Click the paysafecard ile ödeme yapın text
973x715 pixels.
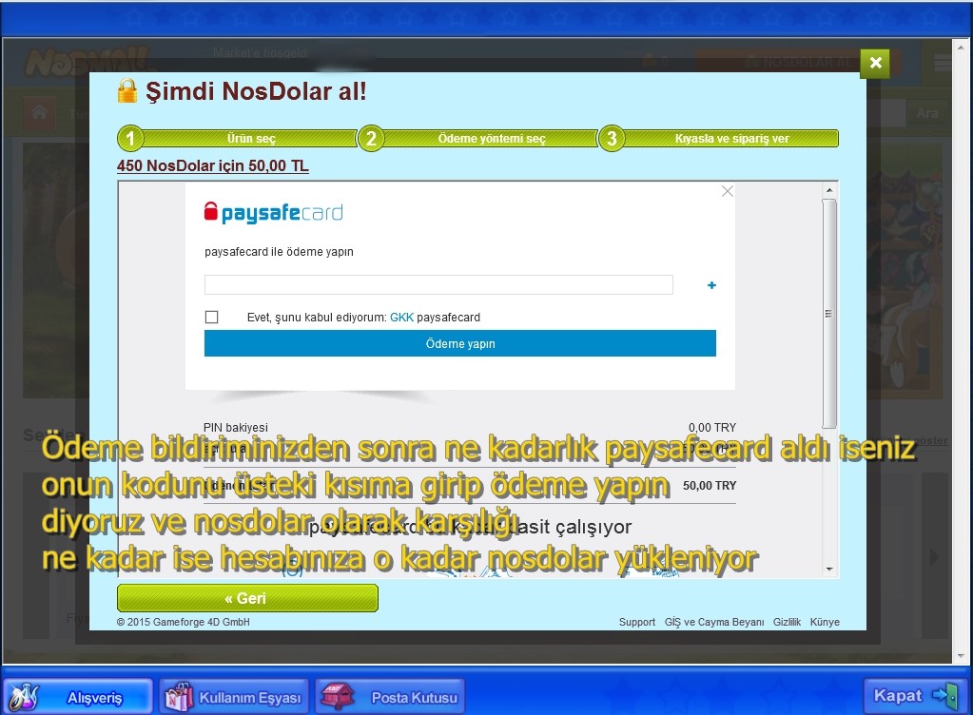280,252
